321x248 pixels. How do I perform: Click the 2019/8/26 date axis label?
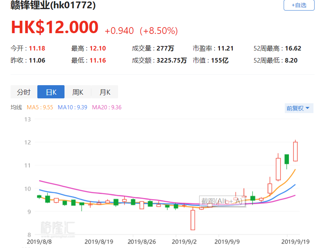pos(142,242)
